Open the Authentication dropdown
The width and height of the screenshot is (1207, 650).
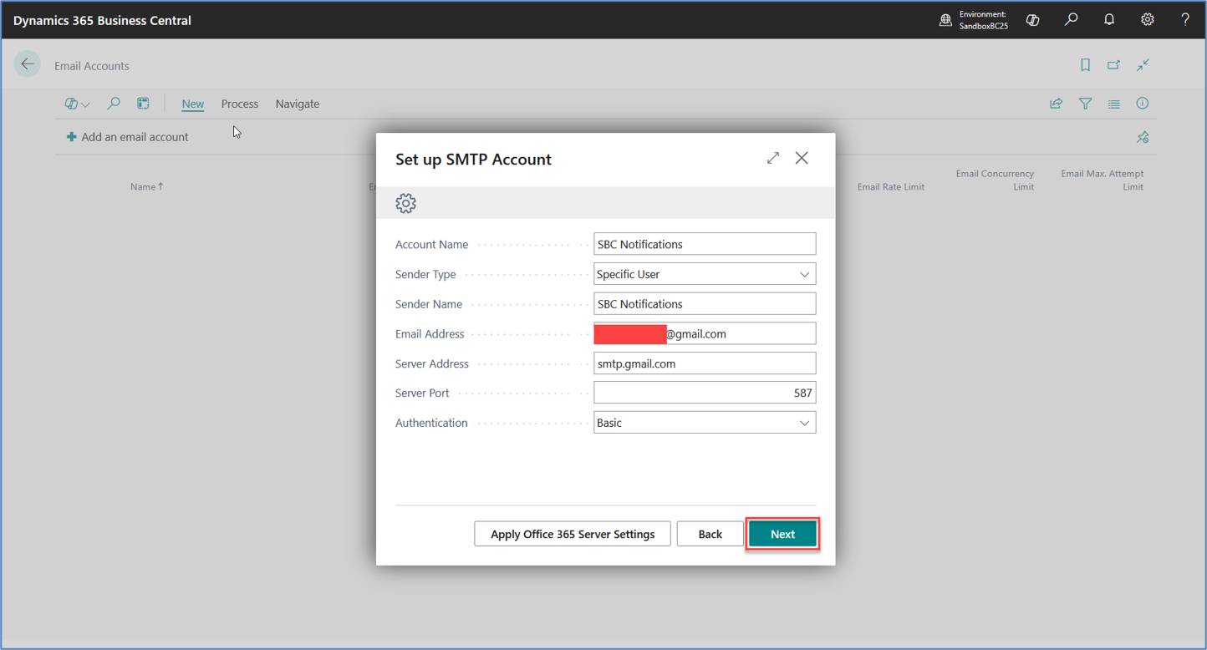[x=705, y=423]
